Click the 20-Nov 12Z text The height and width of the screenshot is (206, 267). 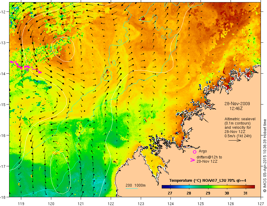[207, 161]
